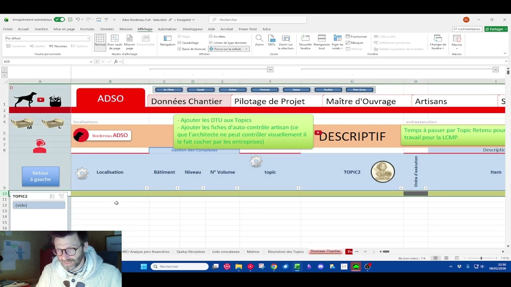Image resolution: width=511 pixels, height=287 pixels.
Task: Open the Données ribbon tab
Action: [x=107, y=29]
